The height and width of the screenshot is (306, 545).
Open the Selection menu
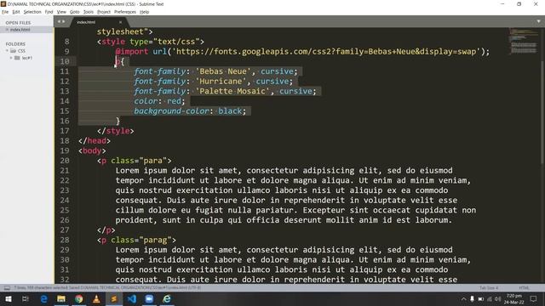tap(32, 12)
